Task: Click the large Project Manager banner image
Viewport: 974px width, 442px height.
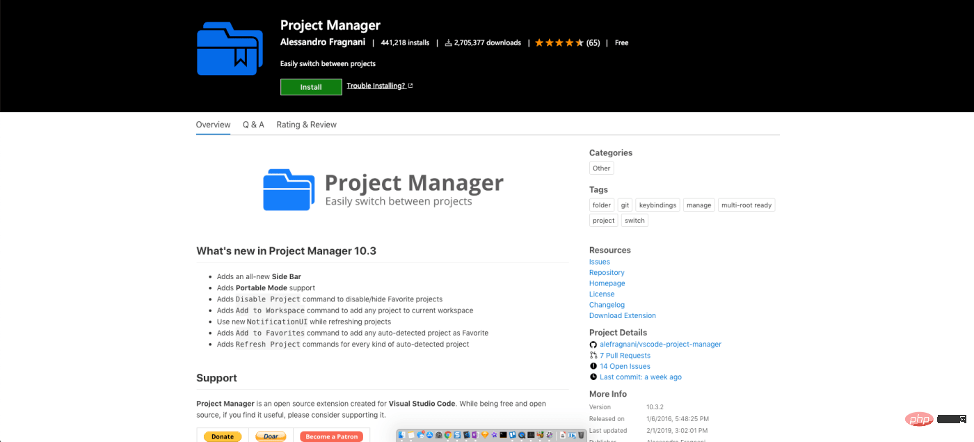Action: [383, 189]
